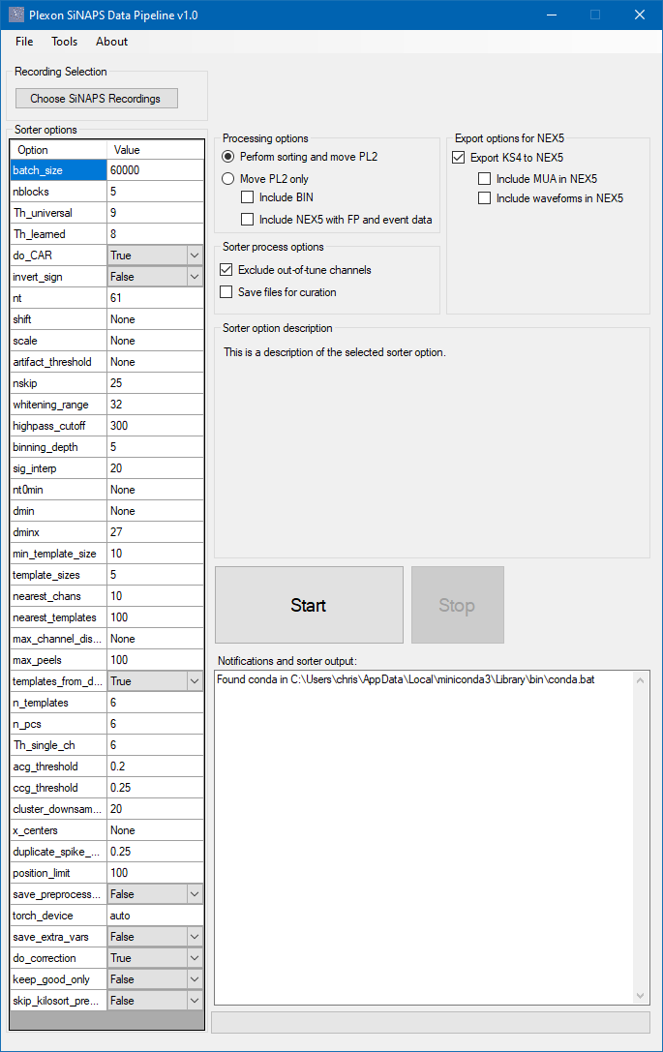Check Include NEX5 with FP and event data
The height and width of the screenshot is (1052, 663).
coord(247,220)
